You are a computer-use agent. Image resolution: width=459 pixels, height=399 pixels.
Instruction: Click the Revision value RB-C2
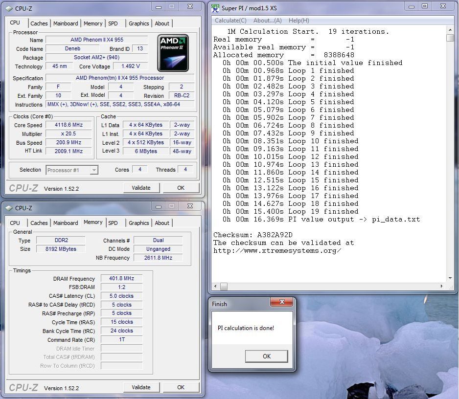(x=182, y=96)
